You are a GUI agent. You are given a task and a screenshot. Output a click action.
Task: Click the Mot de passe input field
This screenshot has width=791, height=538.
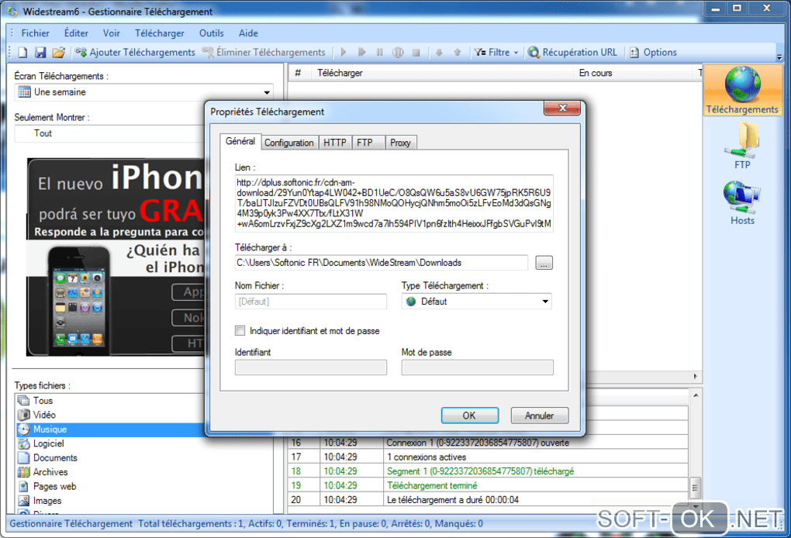point(477,367)
